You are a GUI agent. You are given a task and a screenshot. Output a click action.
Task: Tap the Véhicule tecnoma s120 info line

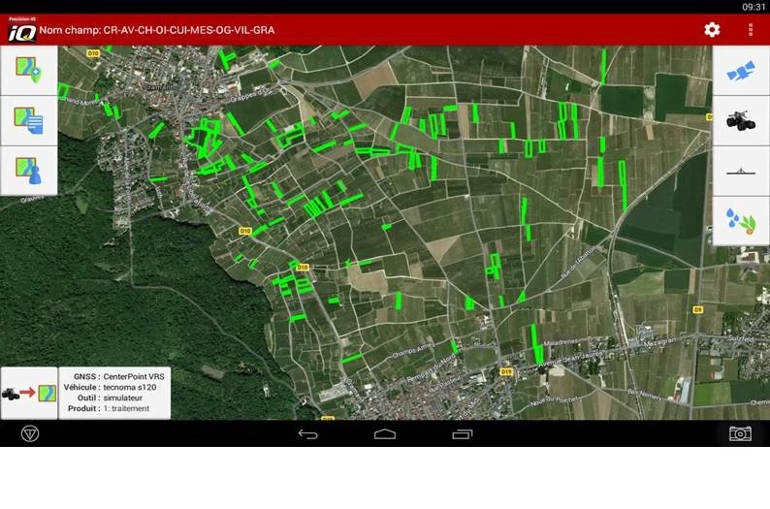coord(114,387)
